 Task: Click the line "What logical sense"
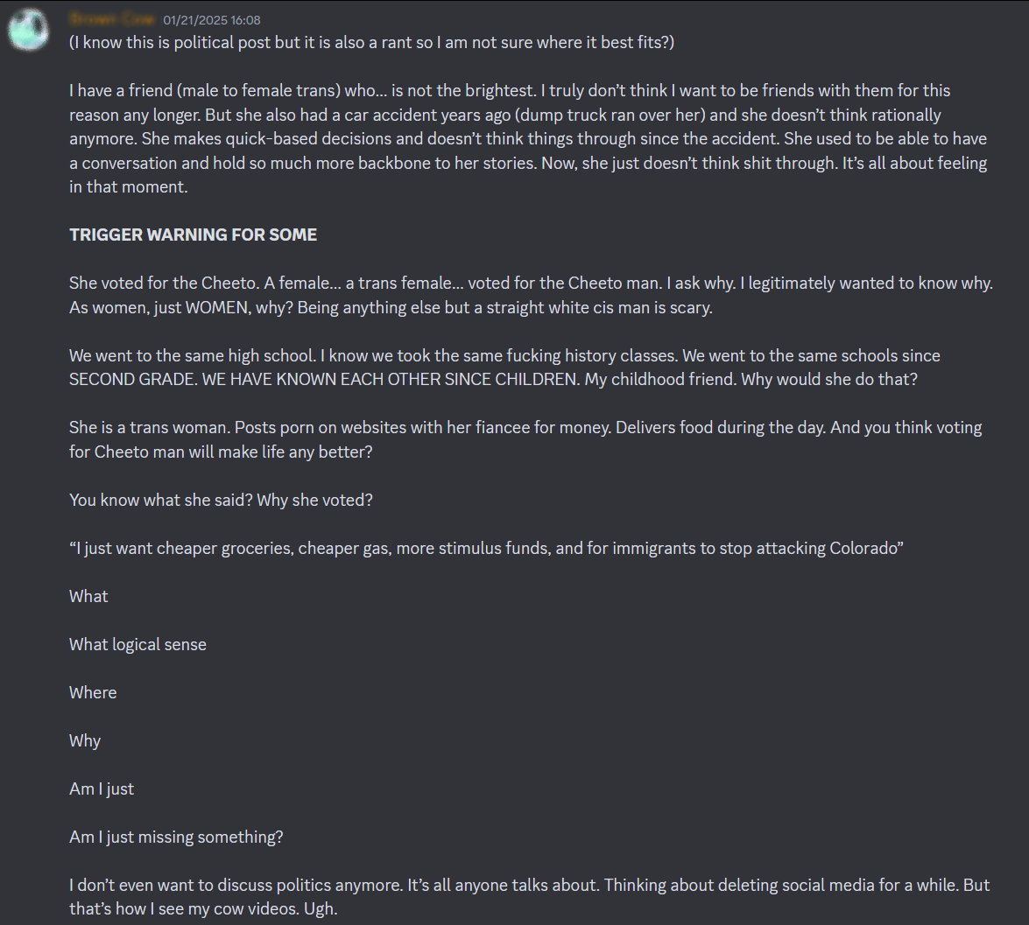click(137, 644)
